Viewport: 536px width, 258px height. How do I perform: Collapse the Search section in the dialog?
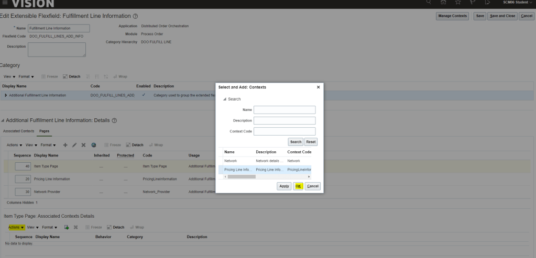(225, 99)
